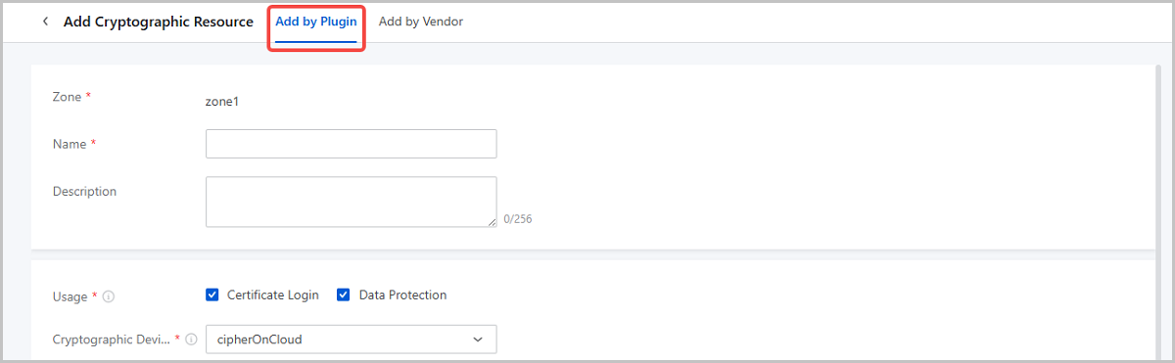Focus the Description text area

(352, 202)
